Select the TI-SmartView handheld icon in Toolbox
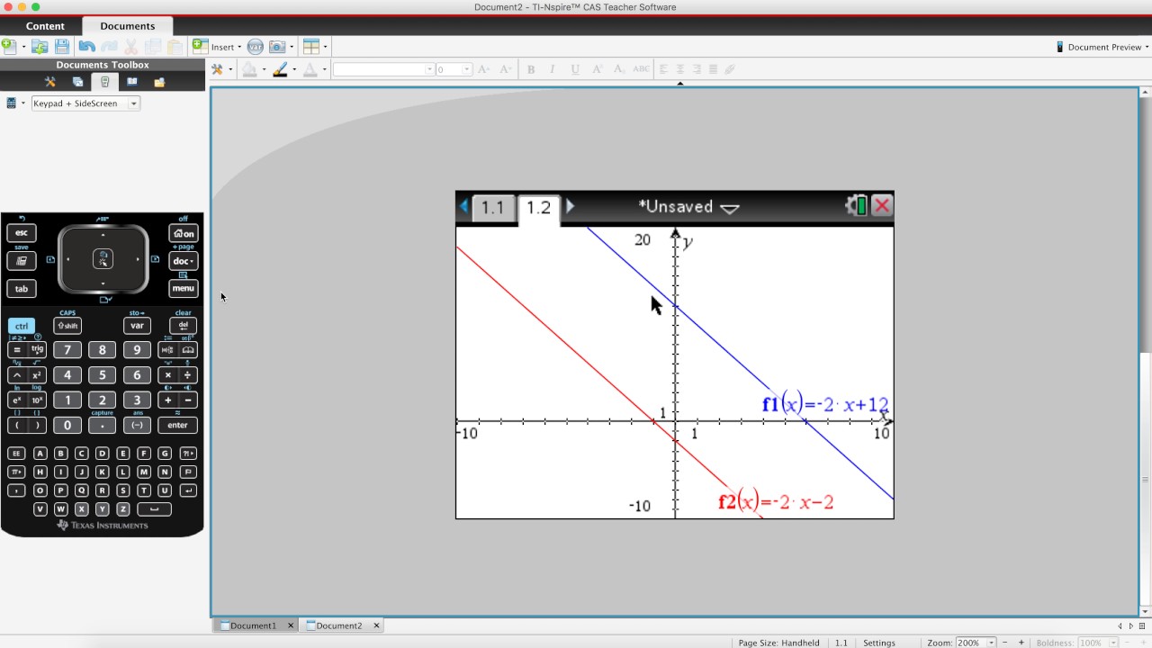Viewport: 1152px width, 648px height. (x=104, y=82)
